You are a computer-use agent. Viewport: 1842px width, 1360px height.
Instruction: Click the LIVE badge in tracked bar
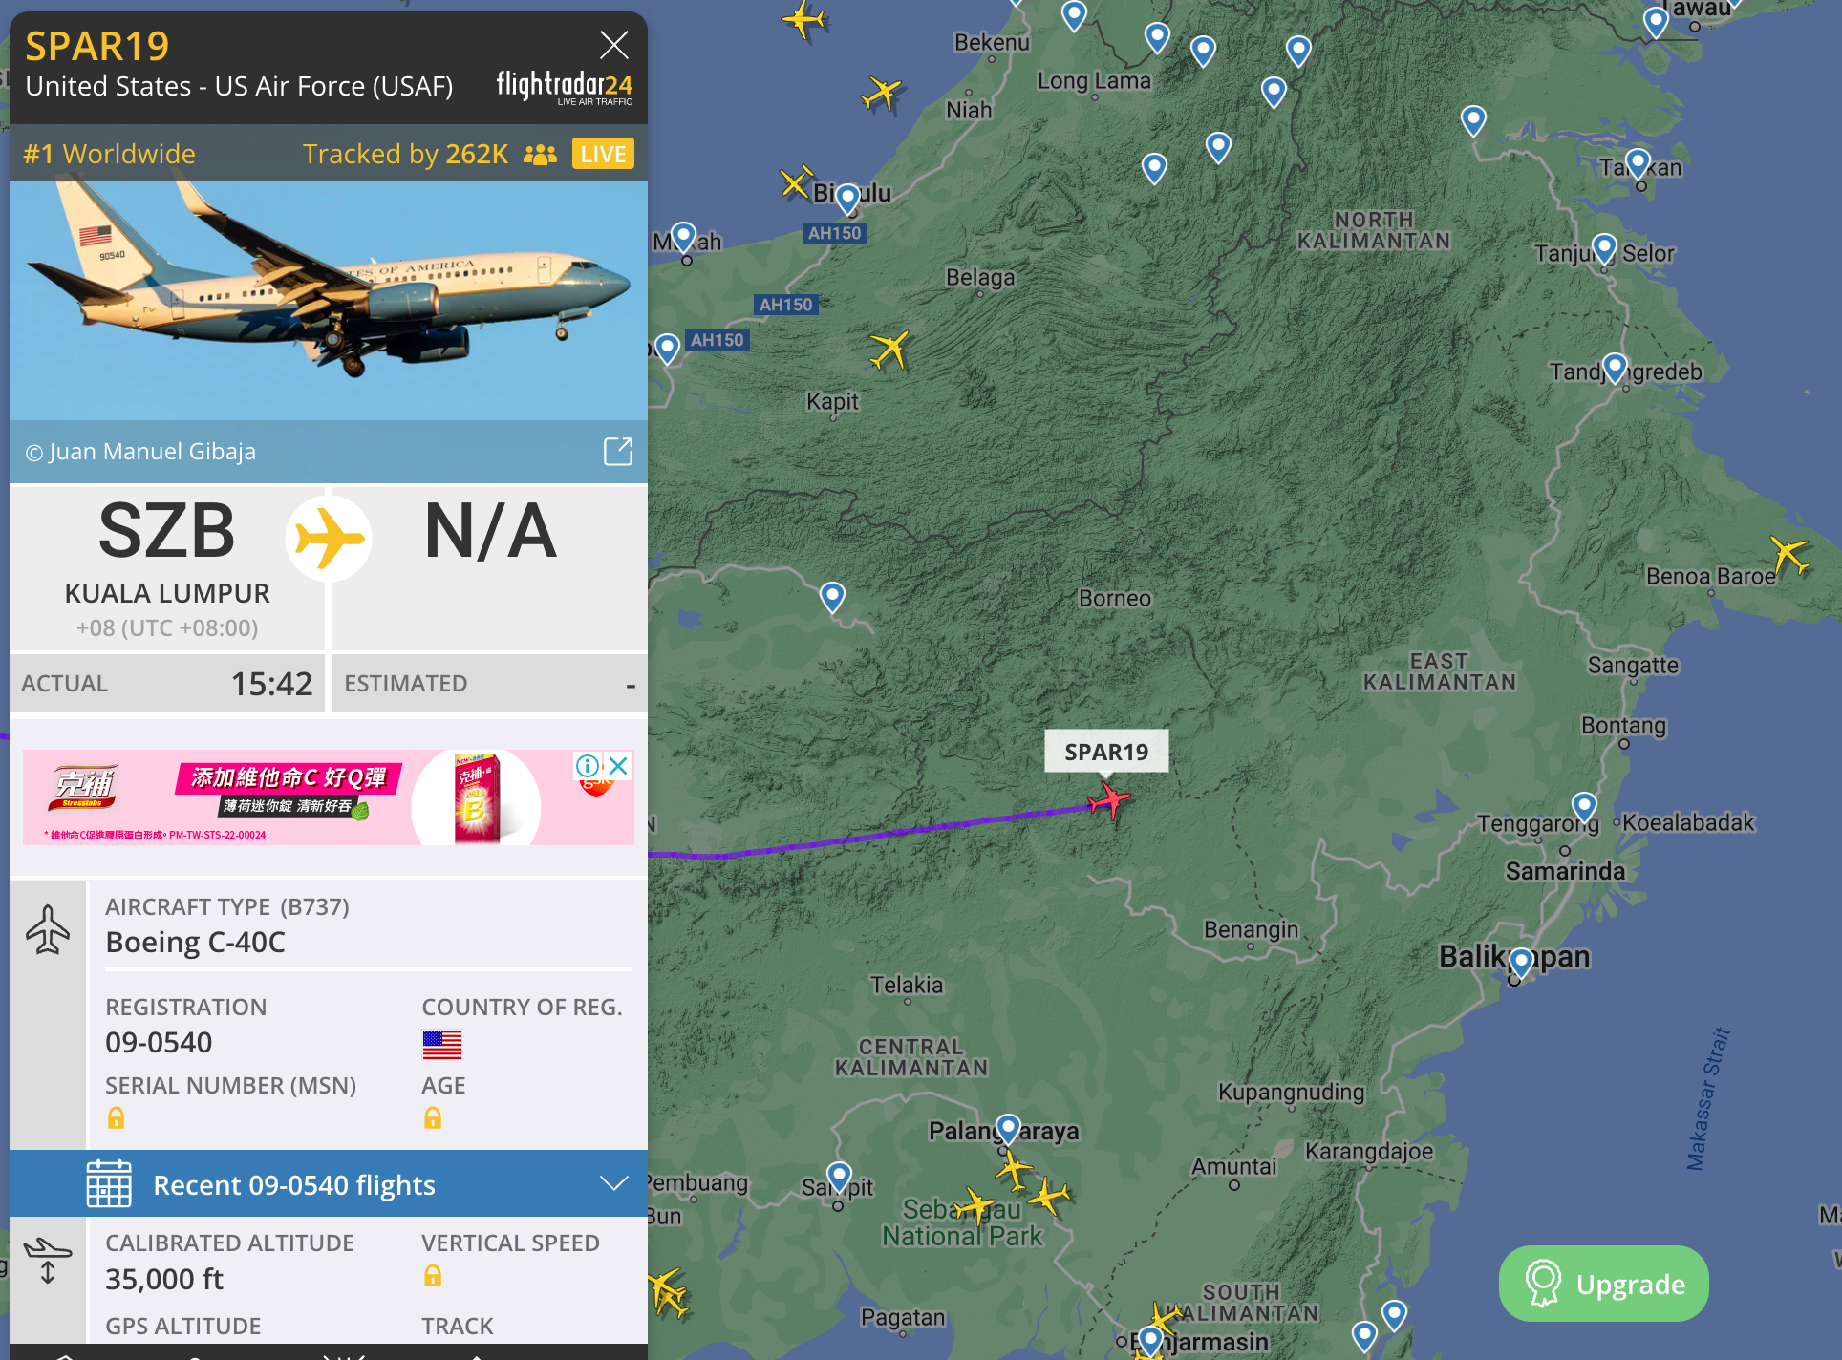point(603,154)
